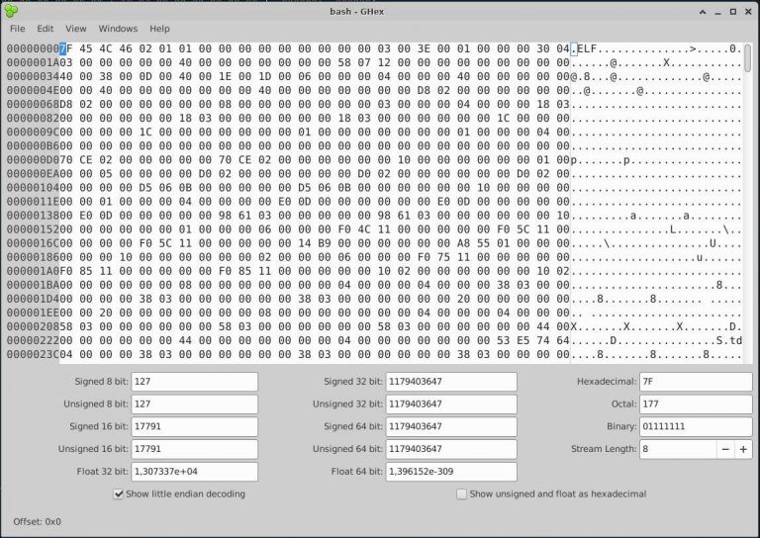Click the Unsigned 32 bit field
This screenshot has height=538, width=760.
(451, 403)
